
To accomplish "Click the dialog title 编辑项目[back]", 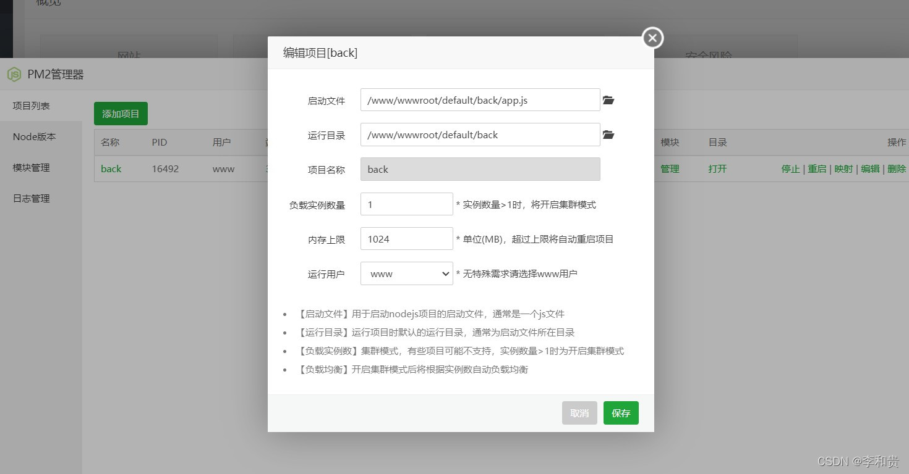I will (320, 52).
